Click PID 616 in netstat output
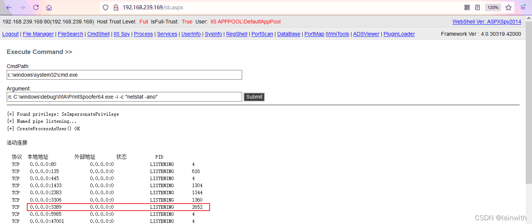Viewport: 532px width, 224px height. (x=196, y=171)
